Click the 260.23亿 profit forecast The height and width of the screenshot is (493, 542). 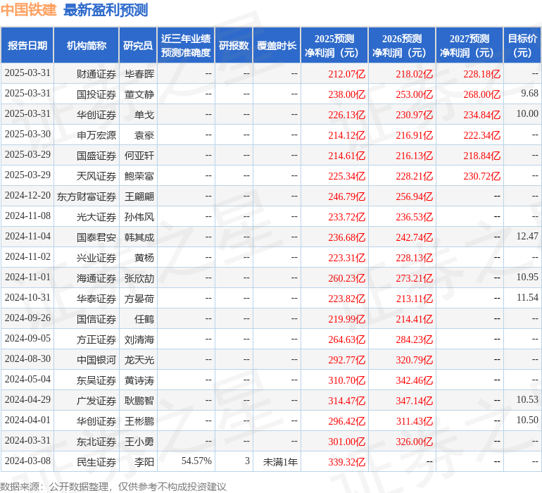pyautogui.click(x=347, y=277)
